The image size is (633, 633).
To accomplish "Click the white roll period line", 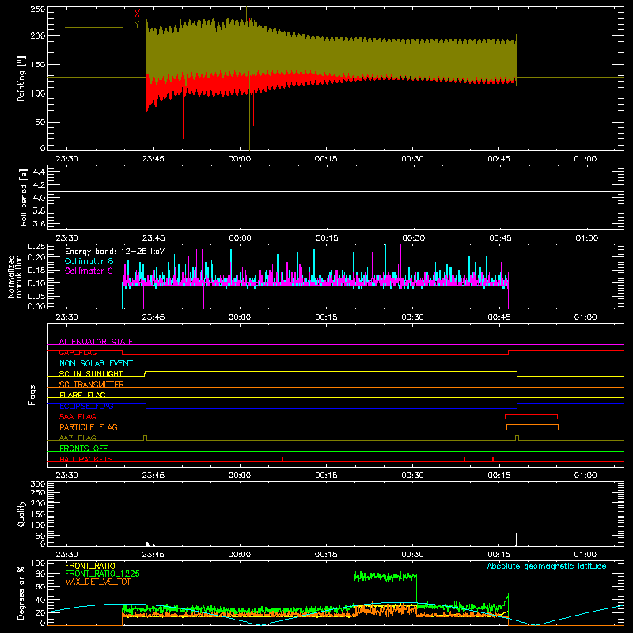I will click(x=335, y=191).
